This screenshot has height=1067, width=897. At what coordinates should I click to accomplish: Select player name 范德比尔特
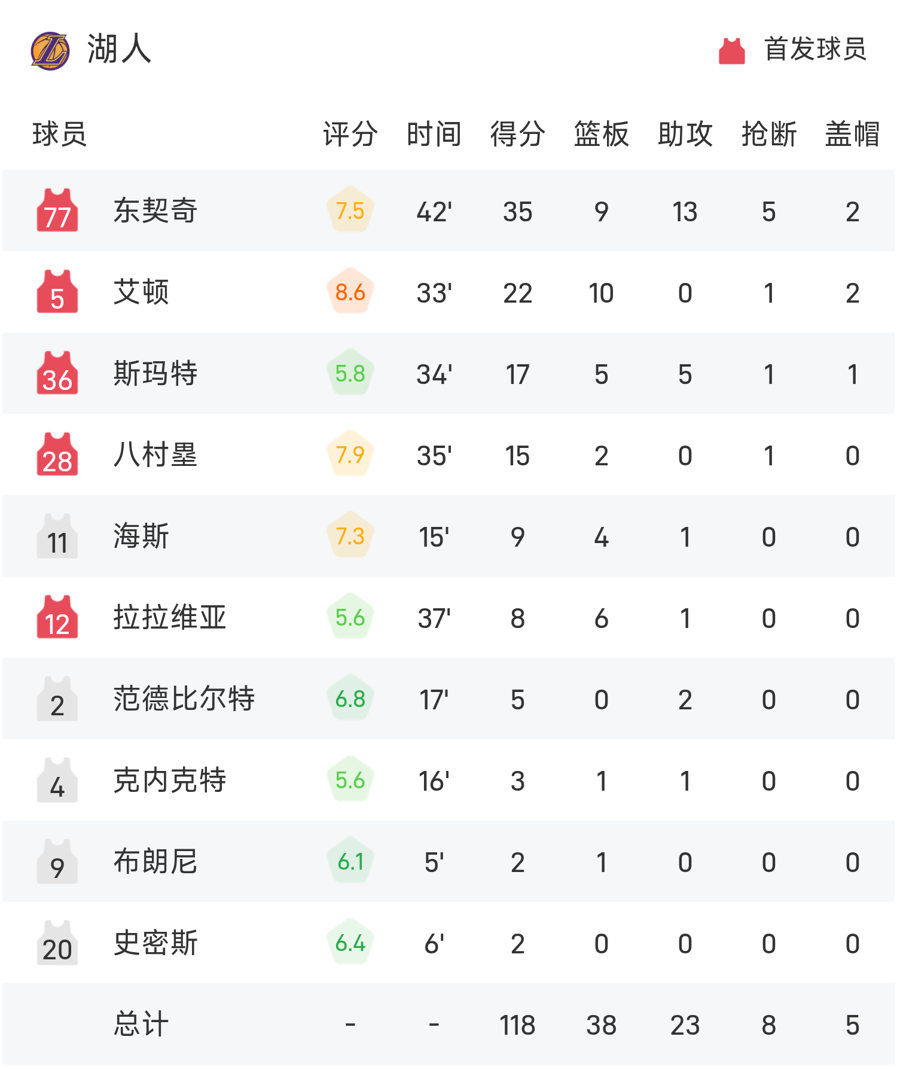coord(184,699)
